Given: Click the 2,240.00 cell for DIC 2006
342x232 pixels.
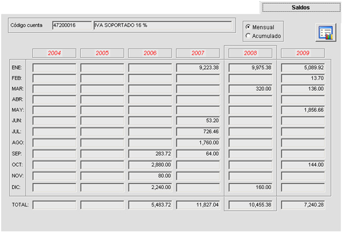Looking at the screenshot, I should (x=150, y=187).
